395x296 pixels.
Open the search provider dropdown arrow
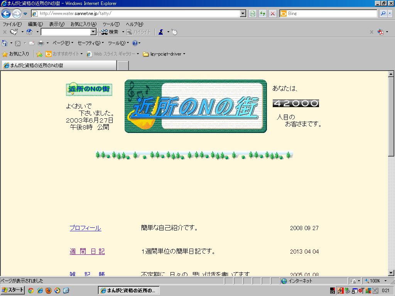pos(390,13)
